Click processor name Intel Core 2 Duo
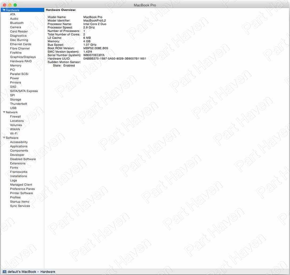The image size is (290, 275). [95, 24]
